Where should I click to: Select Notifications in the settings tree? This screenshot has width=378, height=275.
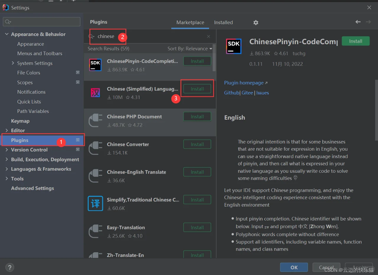pyautogui.click(x=31, y=92)
